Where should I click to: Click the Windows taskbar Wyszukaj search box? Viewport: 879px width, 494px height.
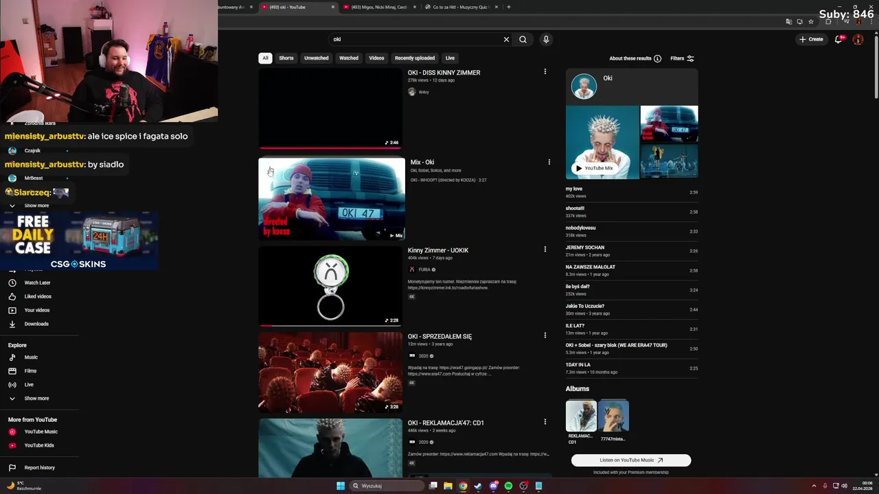[386, 486]
